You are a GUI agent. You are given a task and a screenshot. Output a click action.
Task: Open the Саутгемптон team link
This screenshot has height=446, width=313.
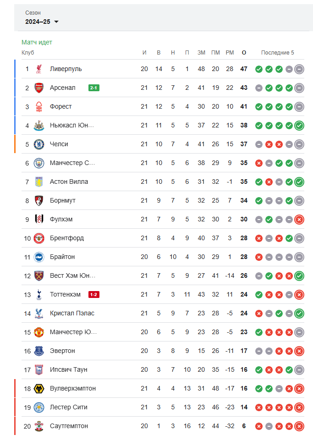pyautogui.click(x=69, y=426)
